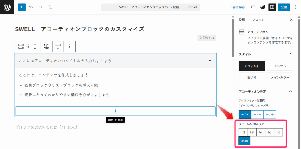
Task: Click the SWELL wave icon in top bar
Action: pyautogui.click(x=262, y=7)
